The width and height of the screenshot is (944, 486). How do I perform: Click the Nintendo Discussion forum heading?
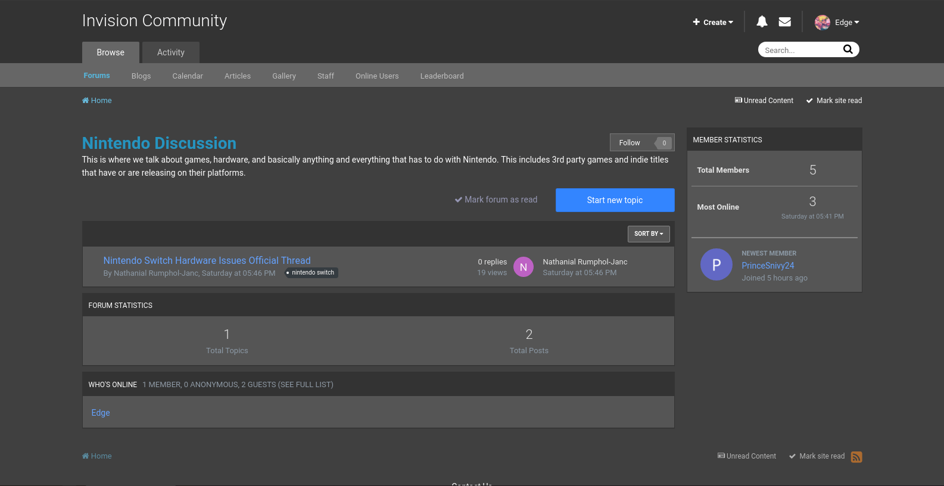159,143
